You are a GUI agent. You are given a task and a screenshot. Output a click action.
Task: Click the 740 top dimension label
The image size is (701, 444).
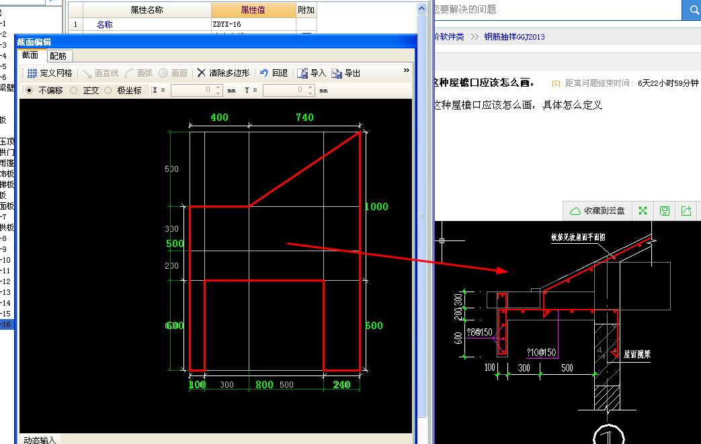coord(304,117)
